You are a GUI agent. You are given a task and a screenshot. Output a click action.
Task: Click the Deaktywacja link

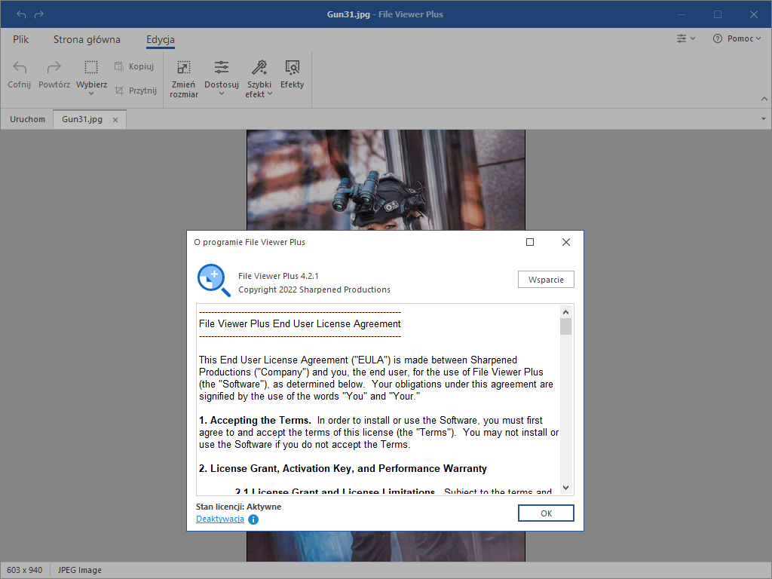[220, 519]
